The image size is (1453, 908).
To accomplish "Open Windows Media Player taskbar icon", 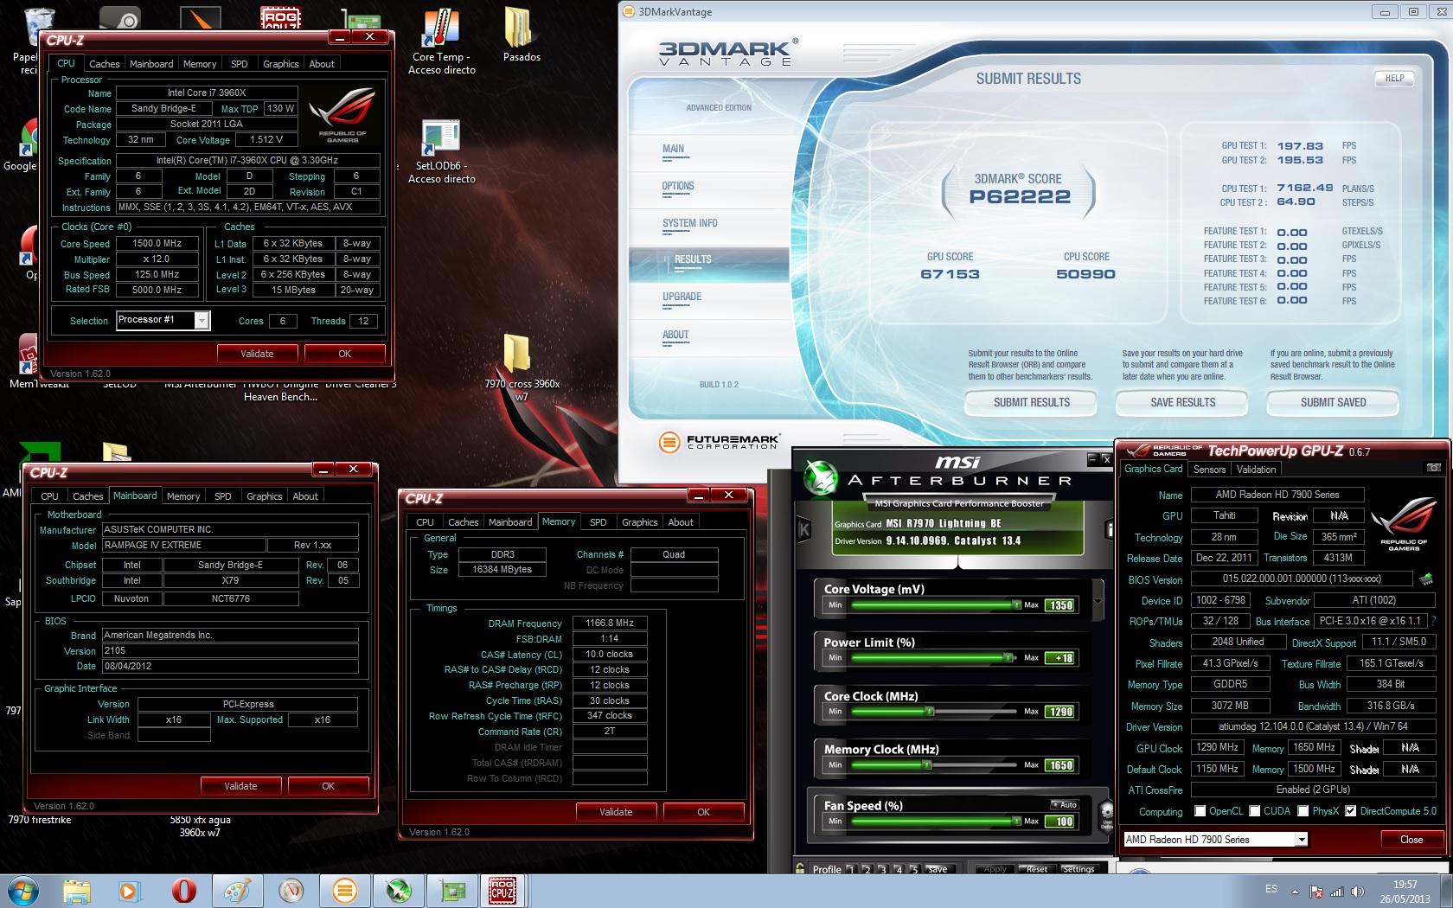I will point(128,891).
